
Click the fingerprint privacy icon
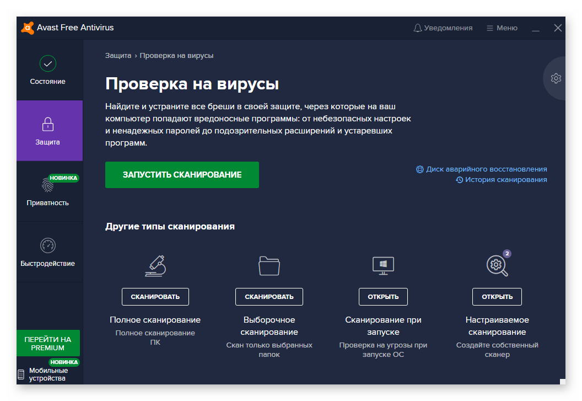tap(47, 185)
